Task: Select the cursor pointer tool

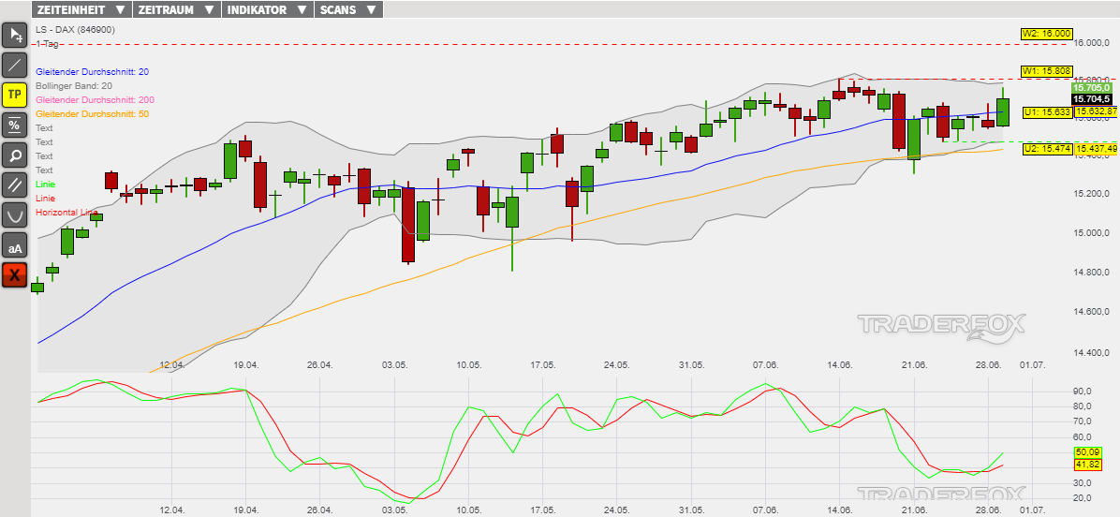Action: (15, 36)
